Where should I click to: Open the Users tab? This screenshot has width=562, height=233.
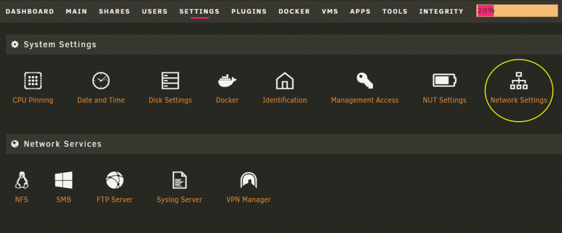(155, 12)
